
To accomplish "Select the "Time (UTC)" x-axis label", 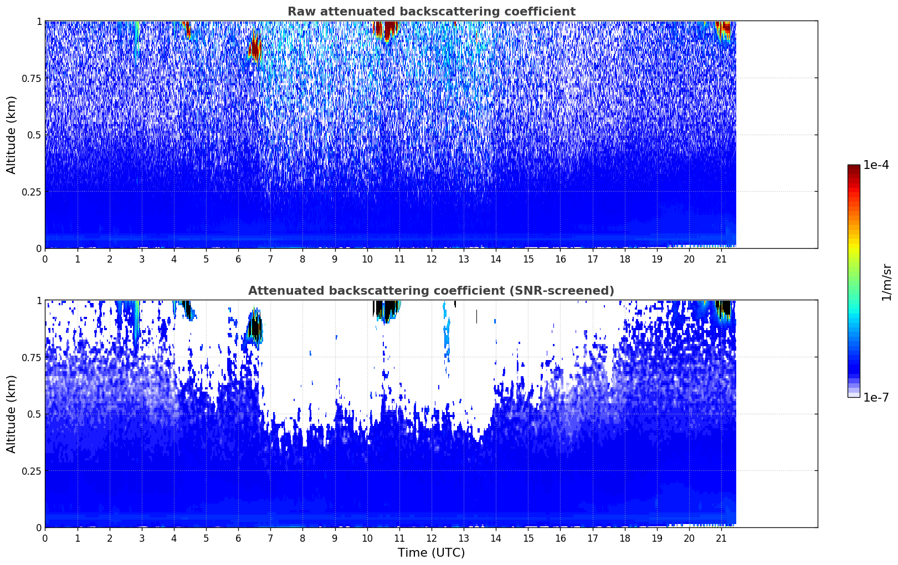I will click(x=431, y=552).
